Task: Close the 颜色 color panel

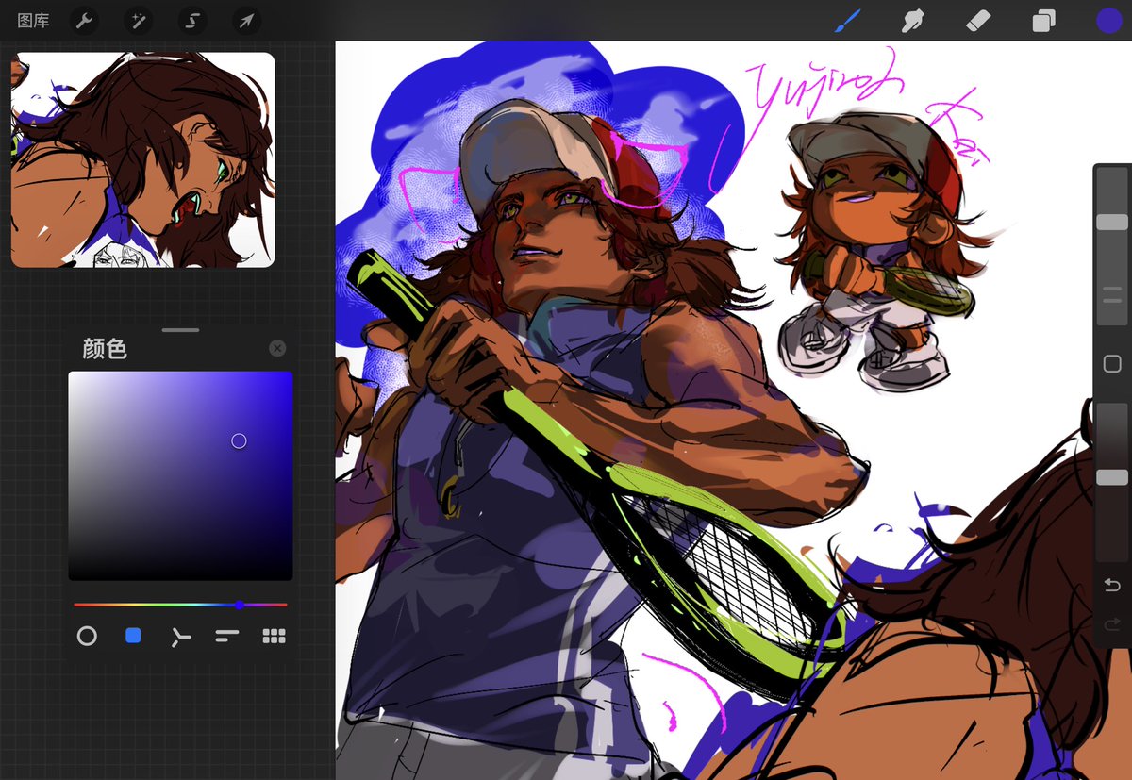Action: coord(277,348)
